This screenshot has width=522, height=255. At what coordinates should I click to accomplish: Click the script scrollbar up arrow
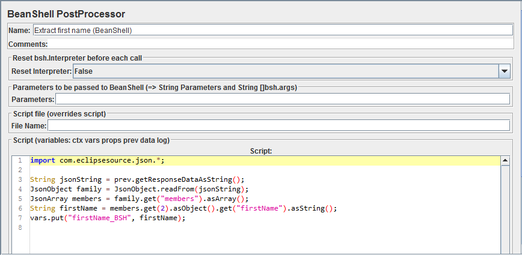tap(505, 161)
